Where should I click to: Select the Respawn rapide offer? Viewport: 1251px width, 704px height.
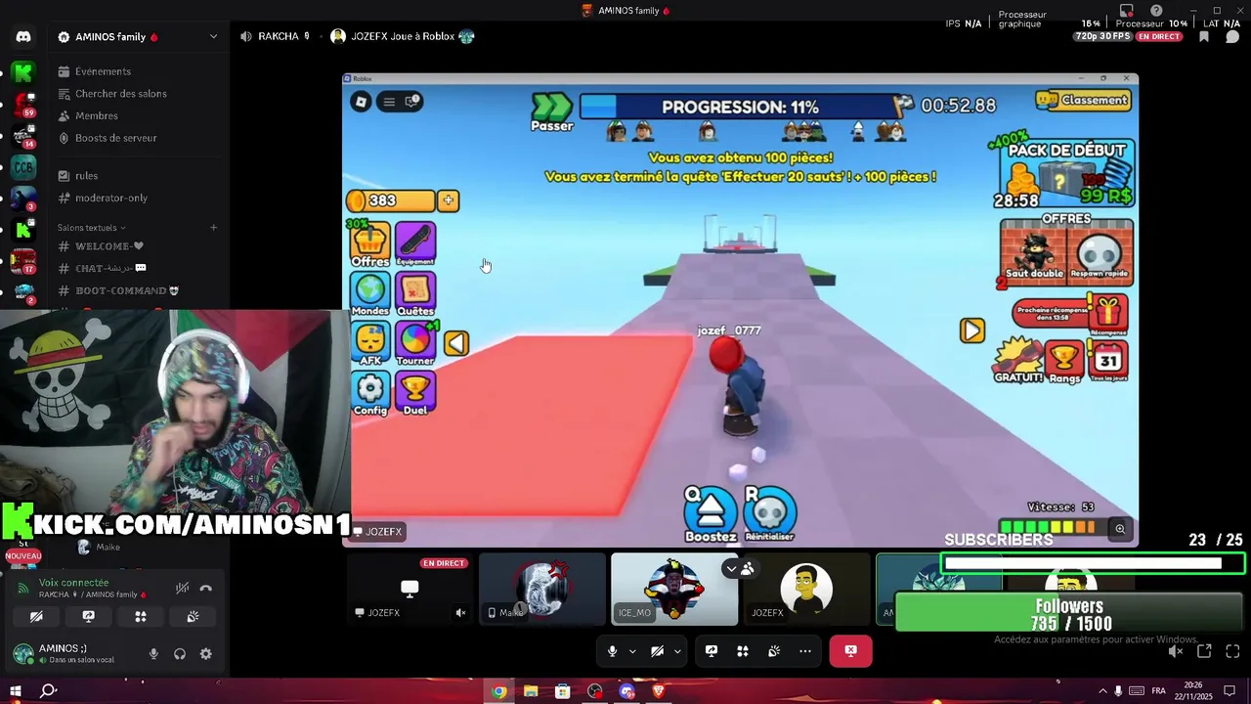coord(1100,252)
